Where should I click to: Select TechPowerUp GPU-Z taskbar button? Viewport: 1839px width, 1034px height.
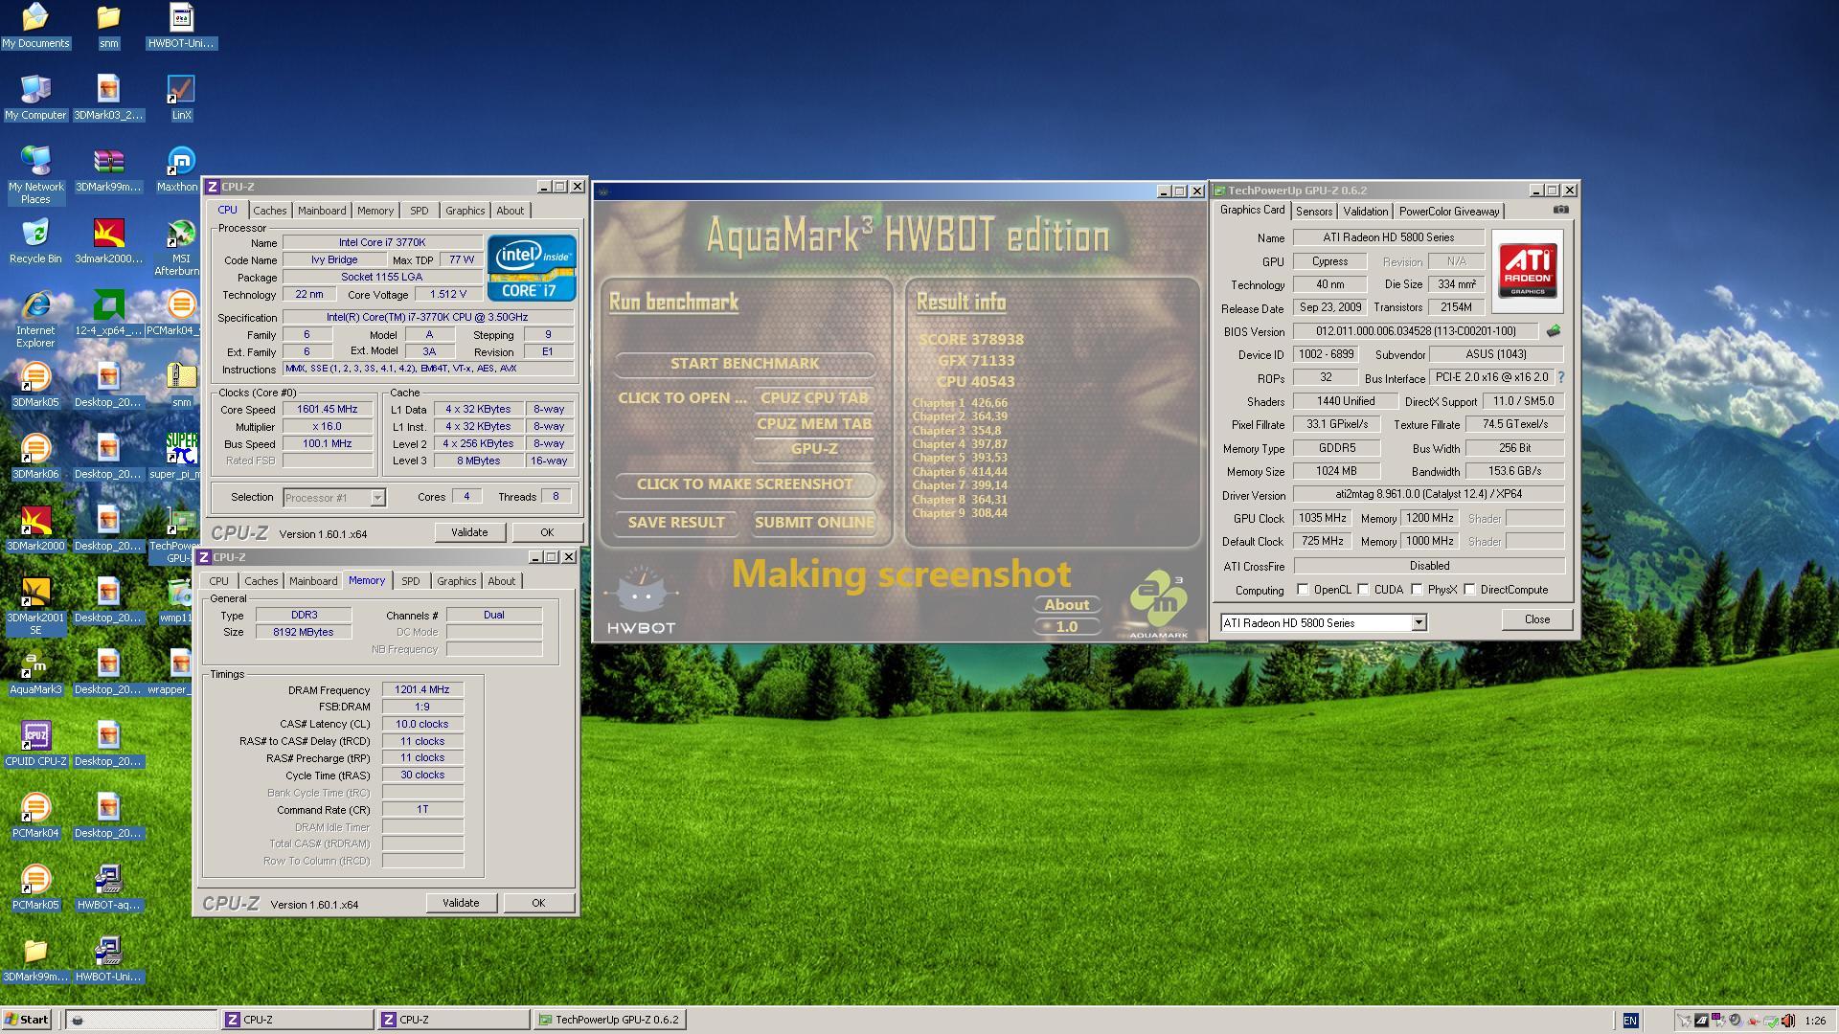click(x=609, y=1020)
